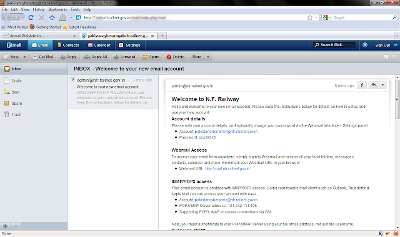This screenshot has height=237, width=400.
Task: Click the Back navigation arrow
Action: tap(7, 17)
